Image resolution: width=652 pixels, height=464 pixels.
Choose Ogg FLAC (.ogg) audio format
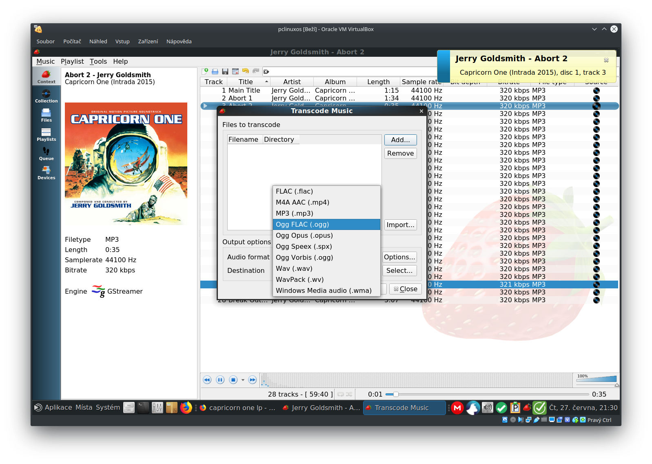point(326,225)
